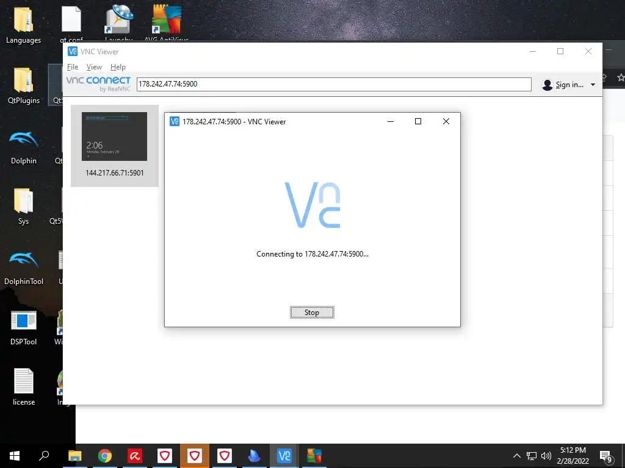This screenshot has width=625, height=468.
Task: Click the network tray icon
Action: pyautogui.click(x=532, y=456)
